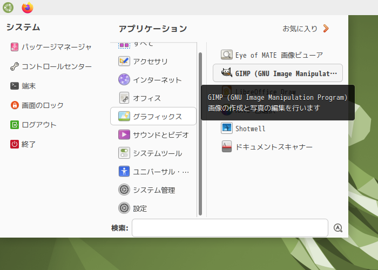Click the Eye of MATE magnifier icon
This screenshot has height=270, width=378.
coord(227,55)
